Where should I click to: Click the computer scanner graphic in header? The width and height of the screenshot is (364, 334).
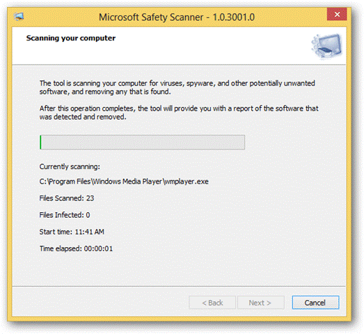coord(327,46)
